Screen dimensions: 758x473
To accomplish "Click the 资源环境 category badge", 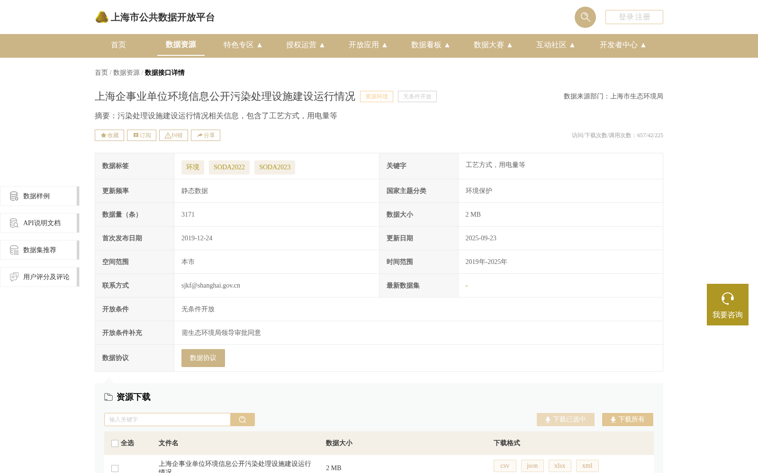I will point(377,96).
